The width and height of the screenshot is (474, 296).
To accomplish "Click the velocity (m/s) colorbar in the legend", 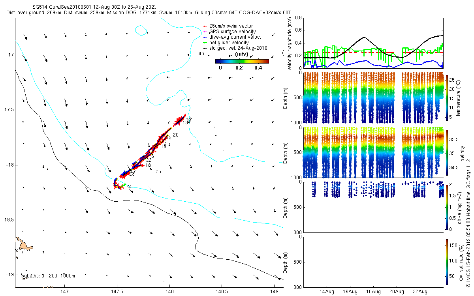I will pos(242,61).
